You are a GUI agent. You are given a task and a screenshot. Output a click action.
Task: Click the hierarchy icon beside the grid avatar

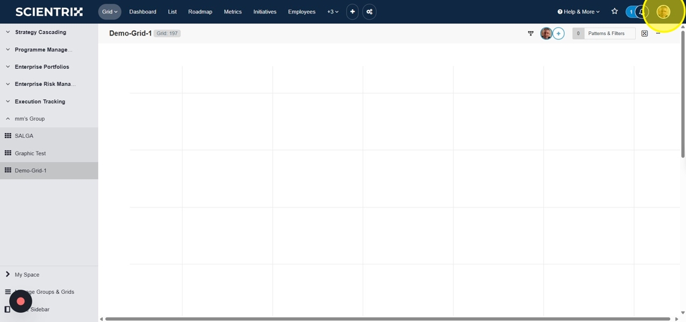point(530,34)
